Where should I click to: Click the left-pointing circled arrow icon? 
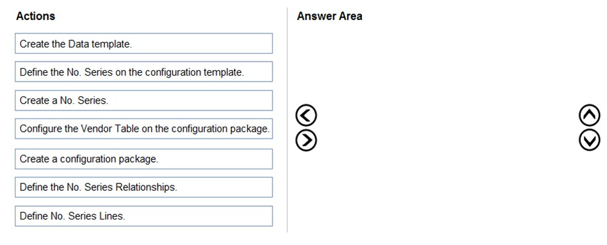[x=306, y=115]
